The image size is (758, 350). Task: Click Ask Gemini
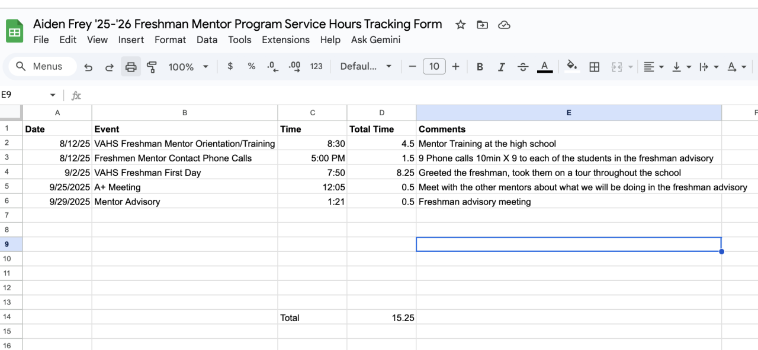point(375,40)
